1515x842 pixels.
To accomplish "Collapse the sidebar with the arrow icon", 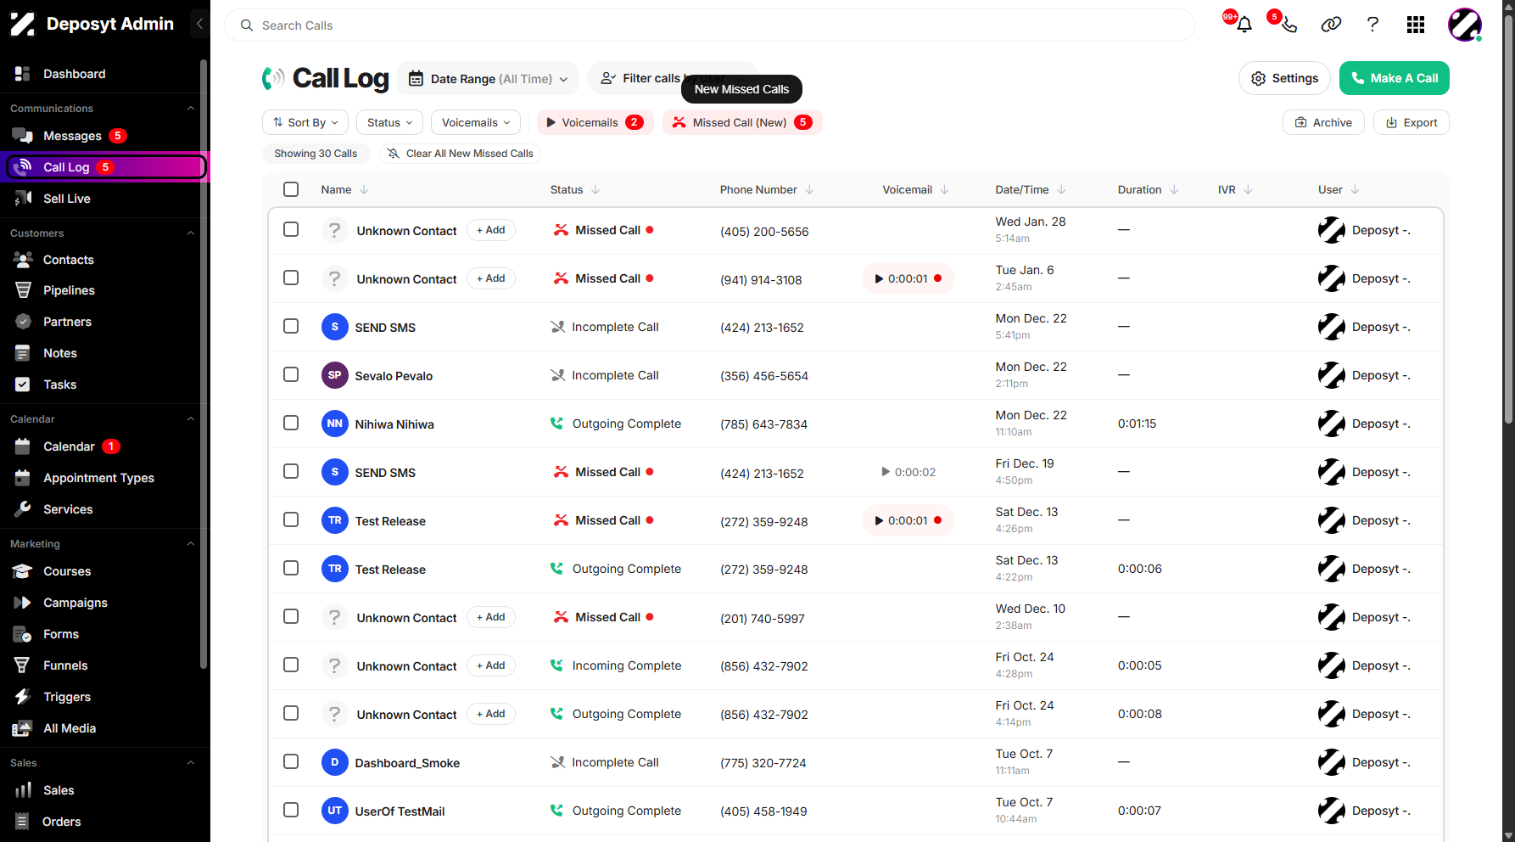I will (x=199, y=24).
